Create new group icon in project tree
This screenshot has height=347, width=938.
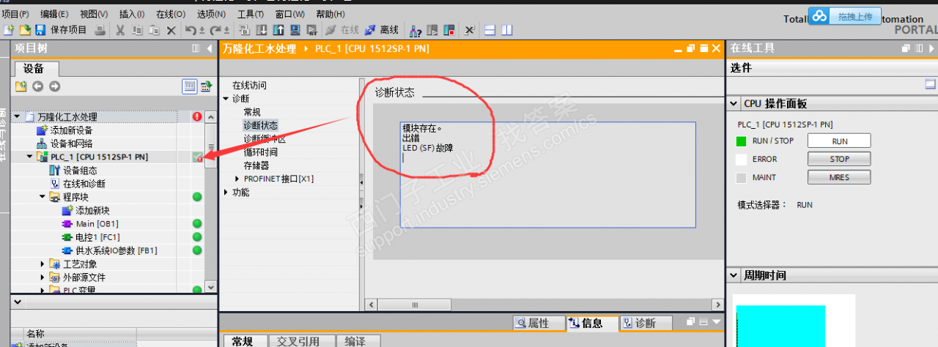coord(21,86)
